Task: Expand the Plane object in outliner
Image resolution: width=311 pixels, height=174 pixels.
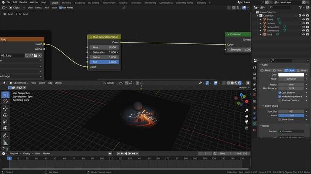Action: click(x=261, y=19)
